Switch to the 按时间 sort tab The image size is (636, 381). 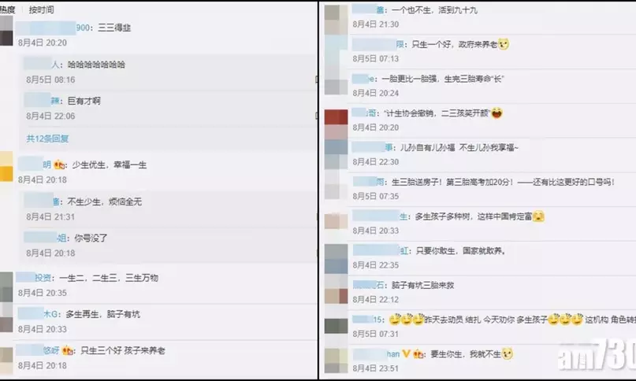[41, 9]
